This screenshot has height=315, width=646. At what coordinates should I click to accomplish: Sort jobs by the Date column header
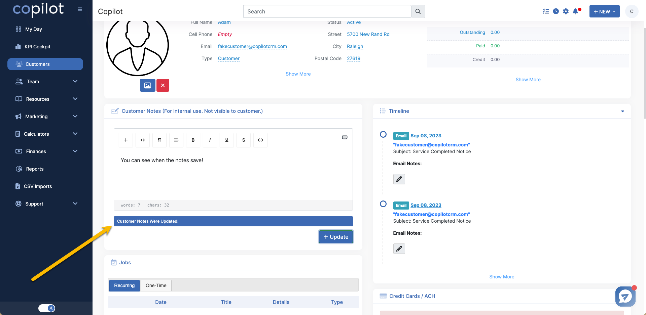[161, 302]
